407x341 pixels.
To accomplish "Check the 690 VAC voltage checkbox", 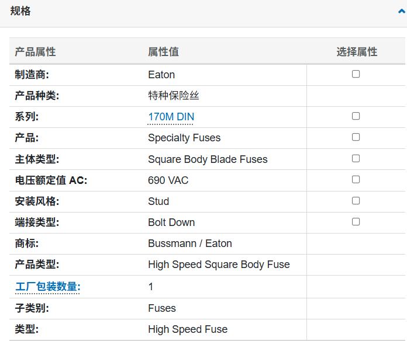I will tap(356, 179).
